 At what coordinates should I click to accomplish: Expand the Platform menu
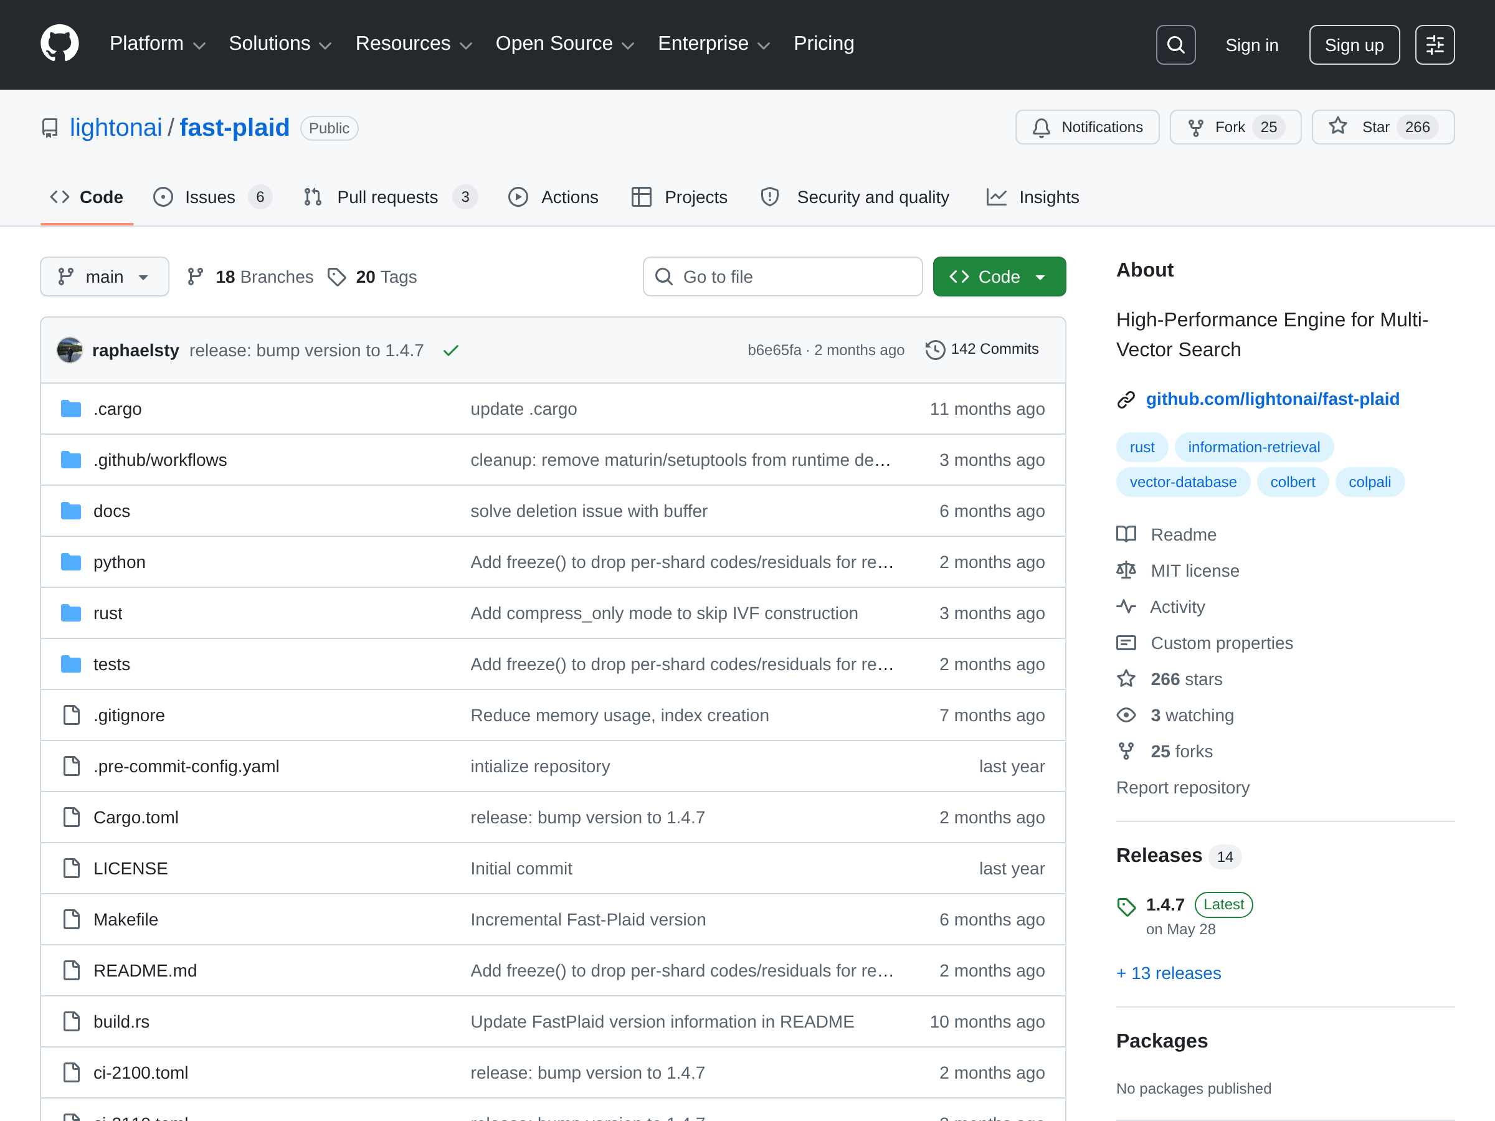157,44
